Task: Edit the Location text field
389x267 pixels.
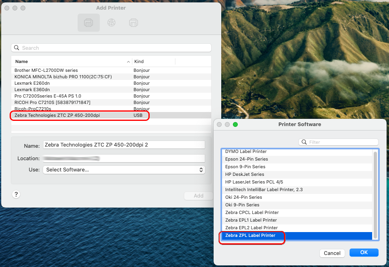Action: [x=124, y=158]
